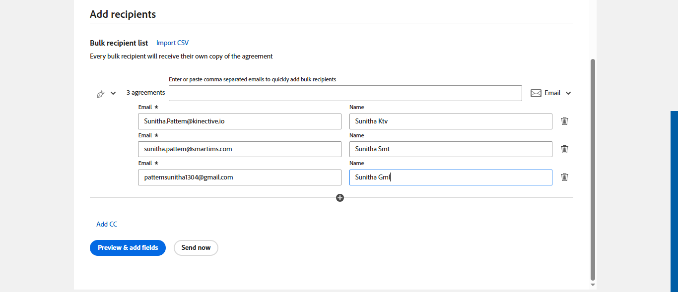Remove the Sunitha Gml recipient with trash icon
Screen dimensions: 678x292
pos(564,177)
